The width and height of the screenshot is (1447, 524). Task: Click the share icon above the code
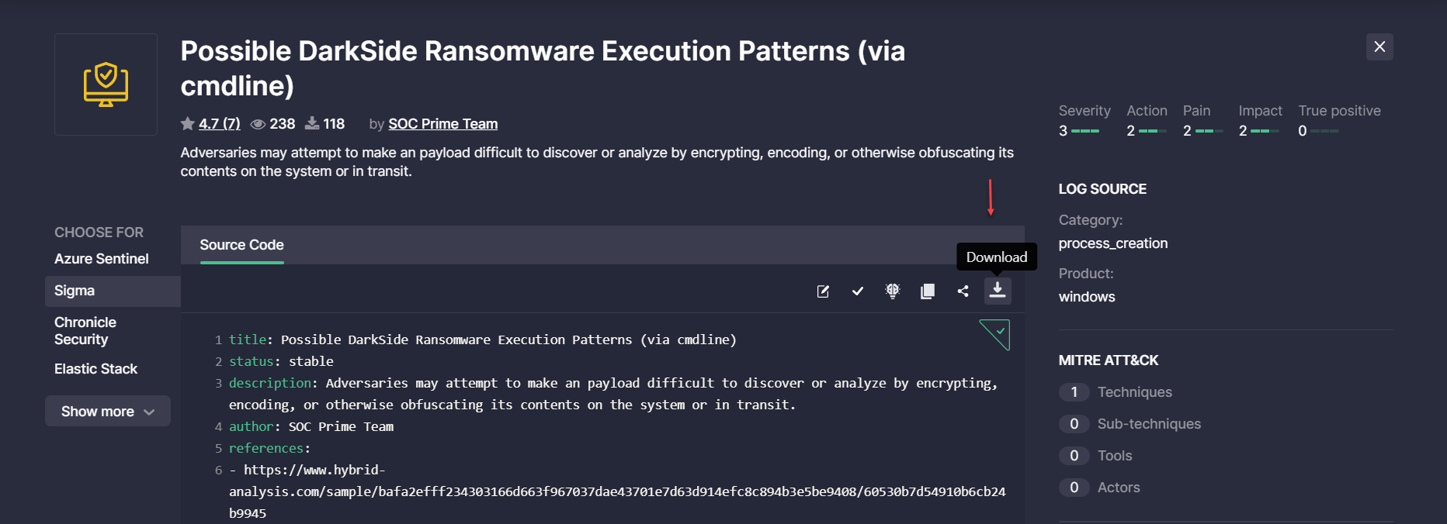coord(963,291)
